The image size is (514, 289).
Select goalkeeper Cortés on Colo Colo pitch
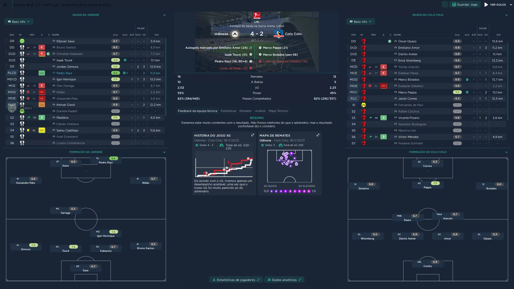click(x=427, y=264)
